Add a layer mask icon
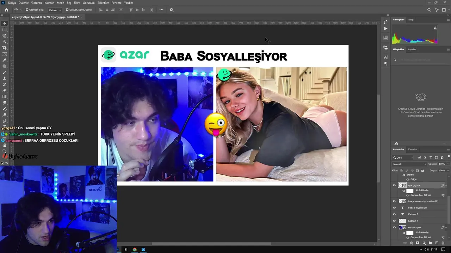This screenshot has width=451, height=253. [418, 243]
